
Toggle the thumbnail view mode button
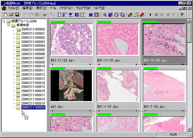(91, 15)
